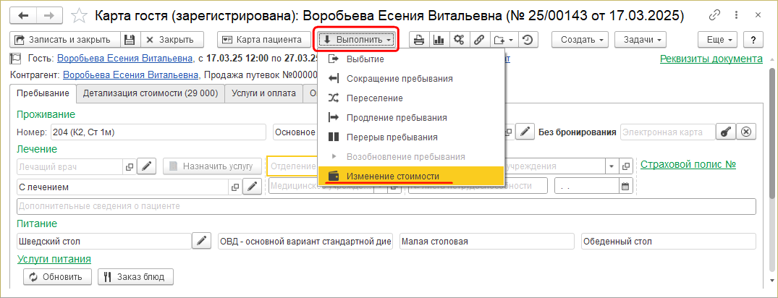
Task: Click the Лечащий врач input field
Action: click(69, 166)
